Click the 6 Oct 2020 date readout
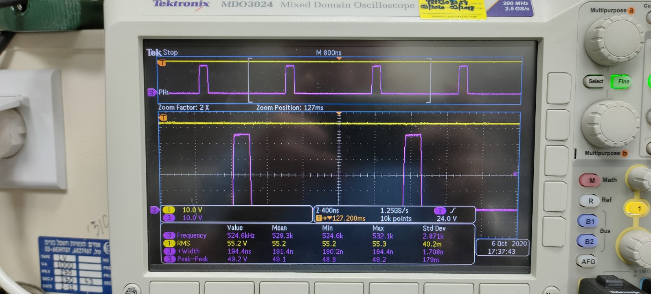This screenshot has height=294, width=651. 509,244
